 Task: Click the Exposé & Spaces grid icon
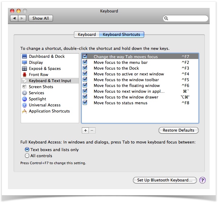click(x=24, y=69)
